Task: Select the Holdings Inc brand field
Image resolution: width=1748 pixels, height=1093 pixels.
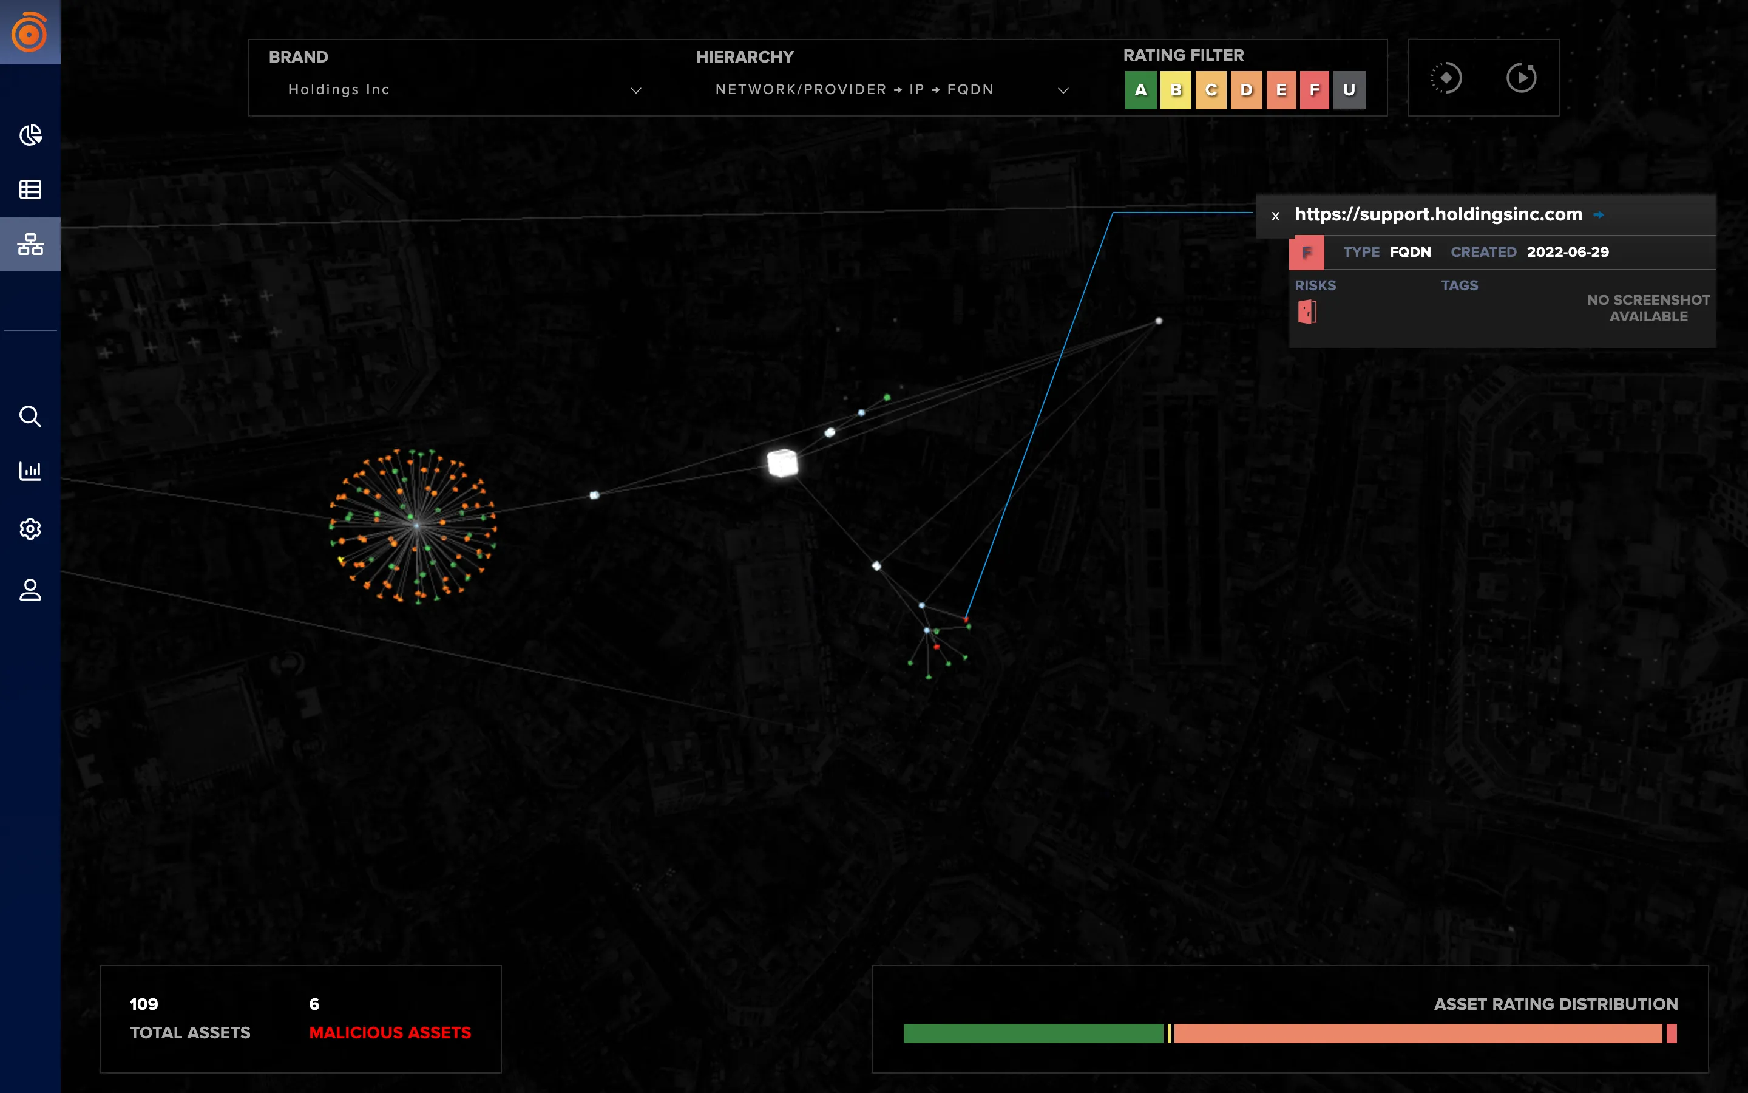Action: (455, 90)
